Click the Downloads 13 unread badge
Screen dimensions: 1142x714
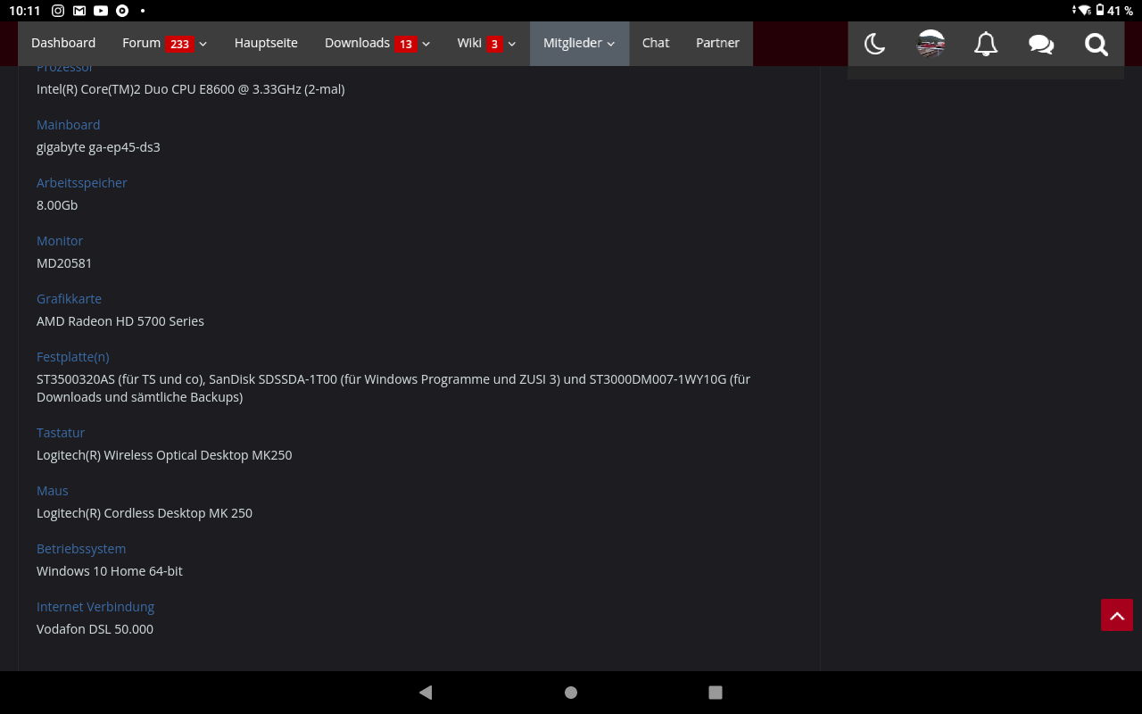pos(406,44)
